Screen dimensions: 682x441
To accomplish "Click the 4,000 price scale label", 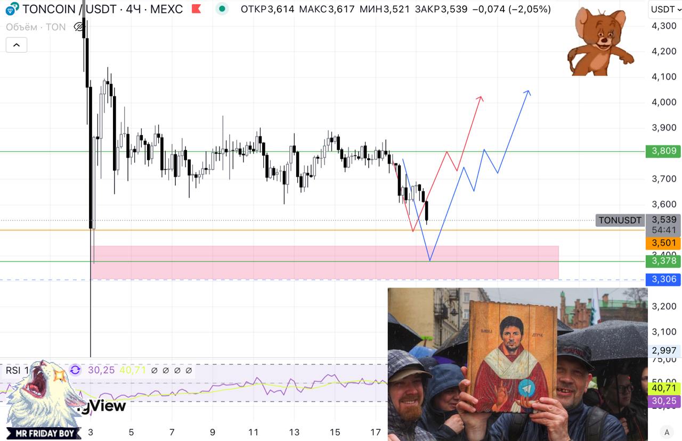I will (x=663, y=102).
